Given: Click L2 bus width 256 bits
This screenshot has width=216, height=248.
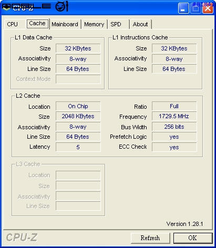Looking at the screenshot, I should tap(174, 127).
